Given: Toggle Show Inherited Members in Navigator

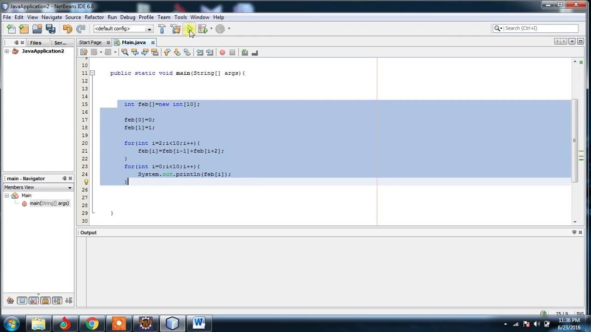Looking at the screenshot, I should (10, 301).
